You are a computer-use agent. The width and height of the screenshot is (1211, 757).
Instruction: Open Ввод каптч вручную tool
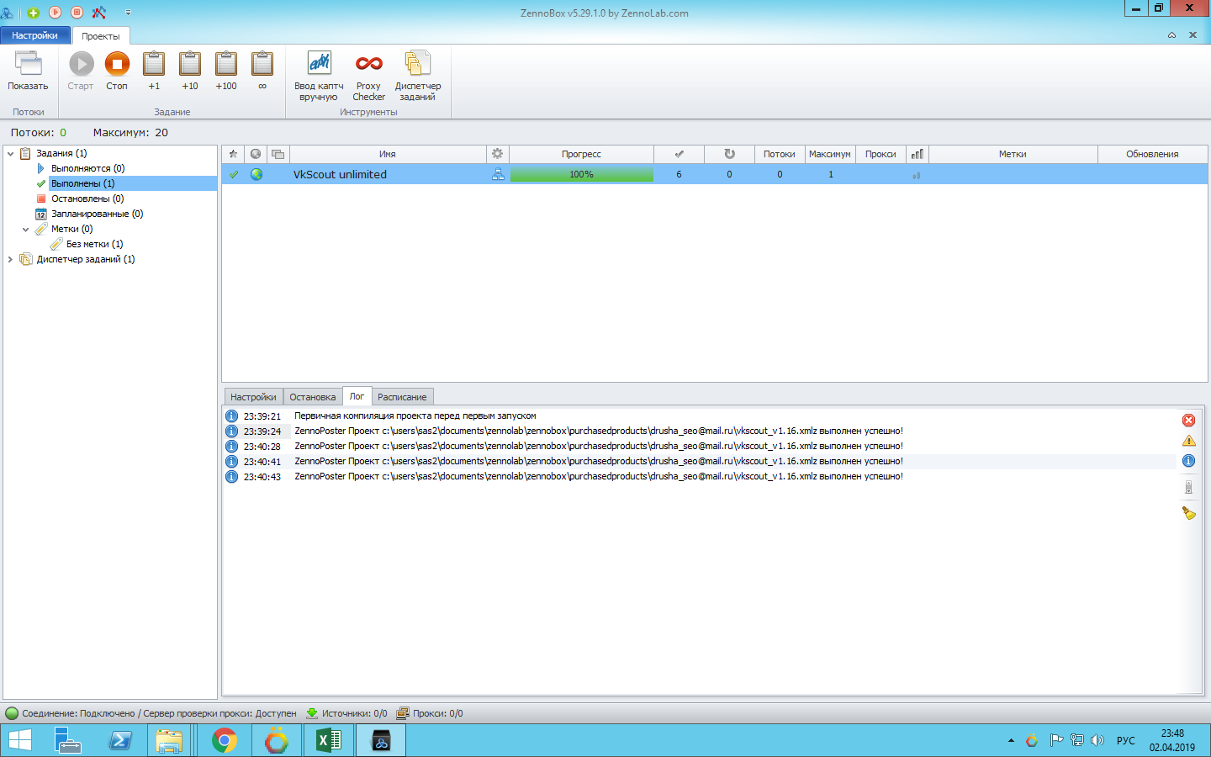pyautogui.click(x=319, y=76)
